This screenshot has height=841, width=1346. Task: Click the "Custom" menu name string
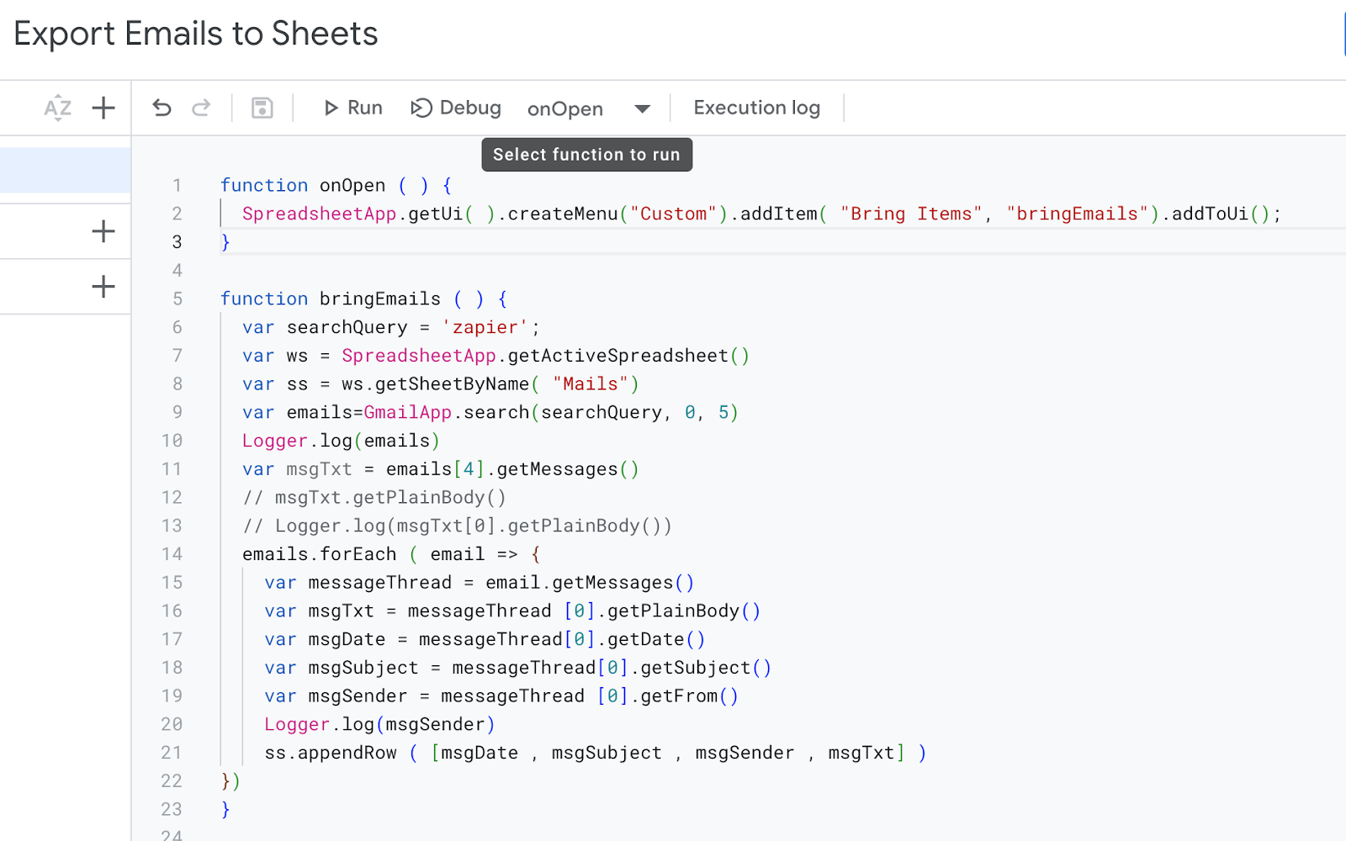pos(674,214)
